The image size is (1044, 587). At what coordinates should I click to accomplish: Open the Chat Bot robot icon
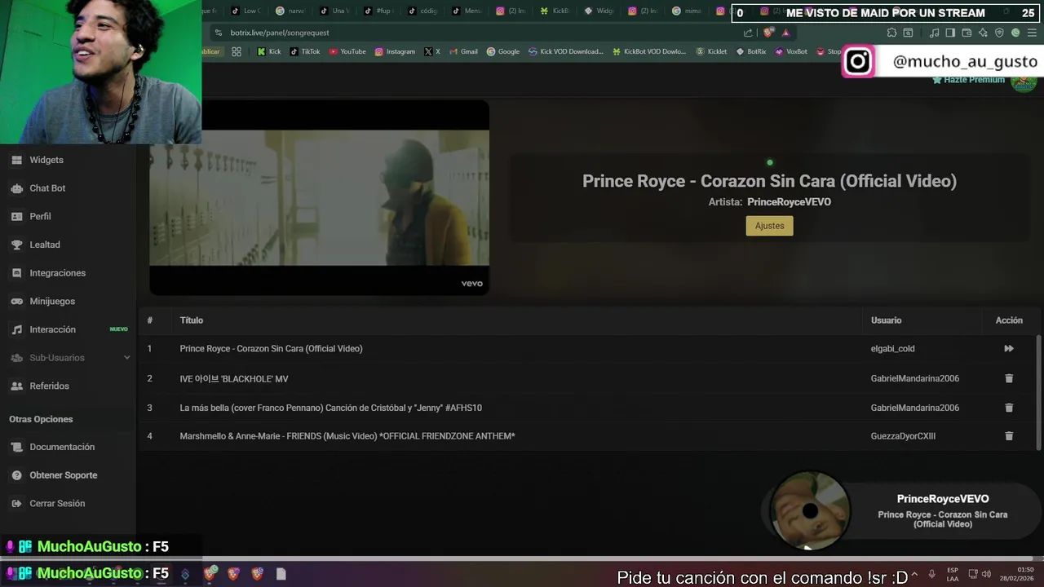pos(16,188)
